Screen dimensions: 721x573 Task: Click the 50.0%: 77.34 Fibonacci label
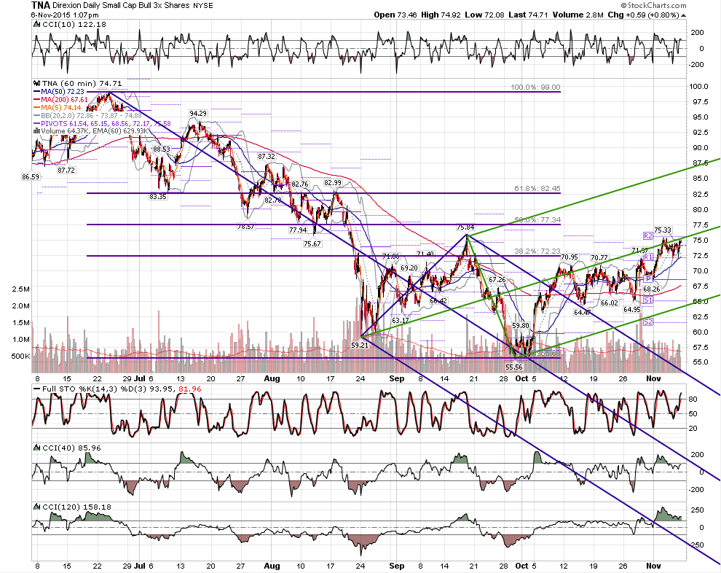pyautogui.click(x=537, y=220)
